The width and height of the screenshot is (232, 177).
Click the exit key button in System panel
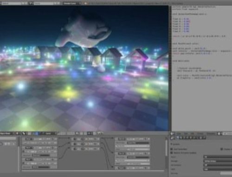226,173
